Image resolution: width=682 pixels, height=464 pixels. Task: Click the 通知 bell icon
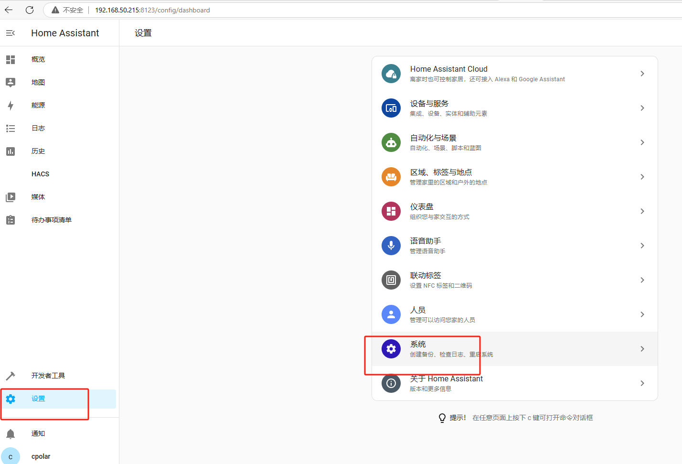pos(11,433)
